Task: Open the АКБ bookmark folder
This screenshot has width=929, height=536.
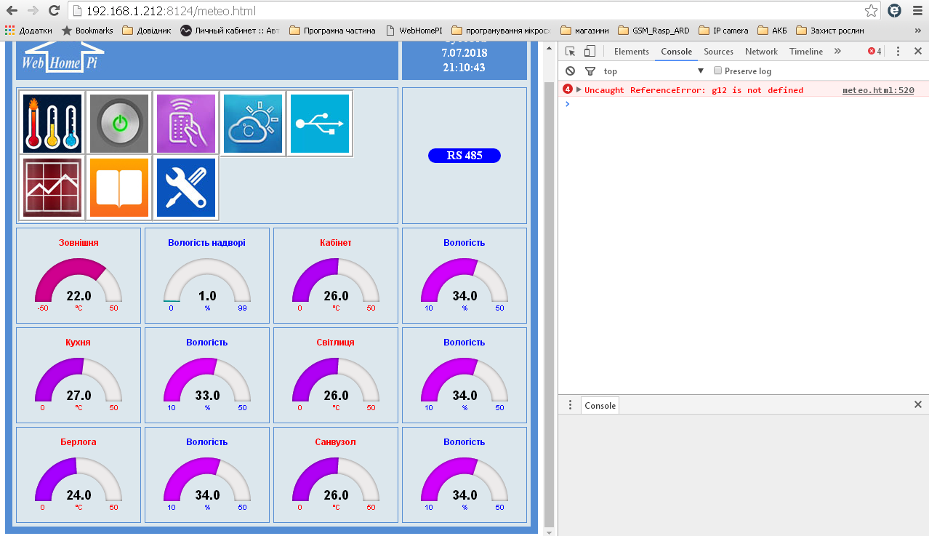Action: pos(772,31)
